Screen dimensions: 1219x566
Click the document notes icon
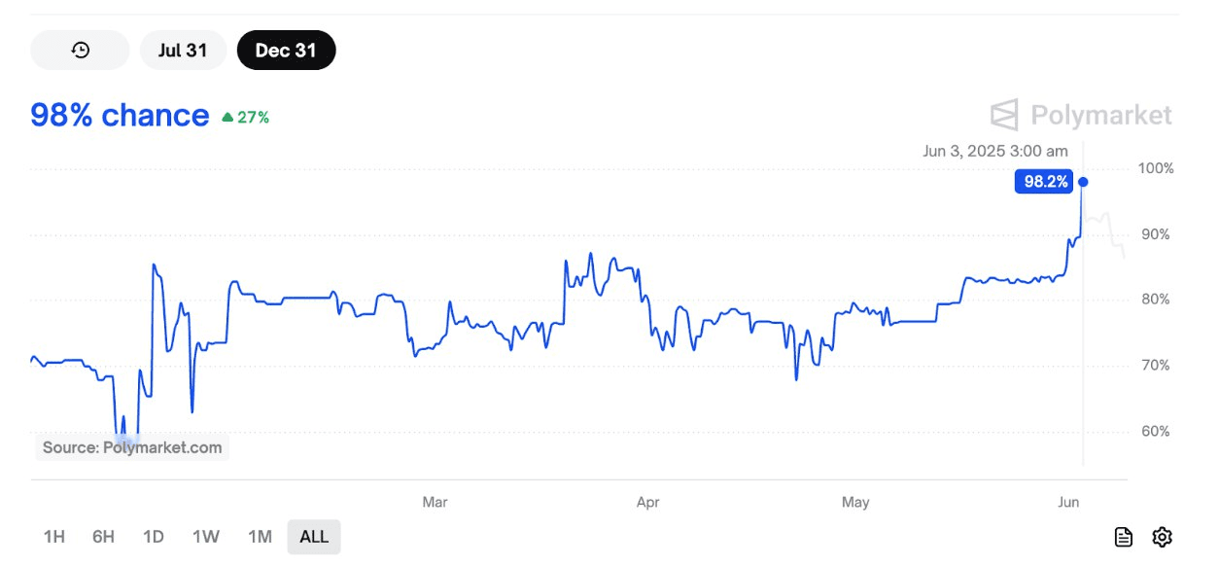click(1124, 537)
